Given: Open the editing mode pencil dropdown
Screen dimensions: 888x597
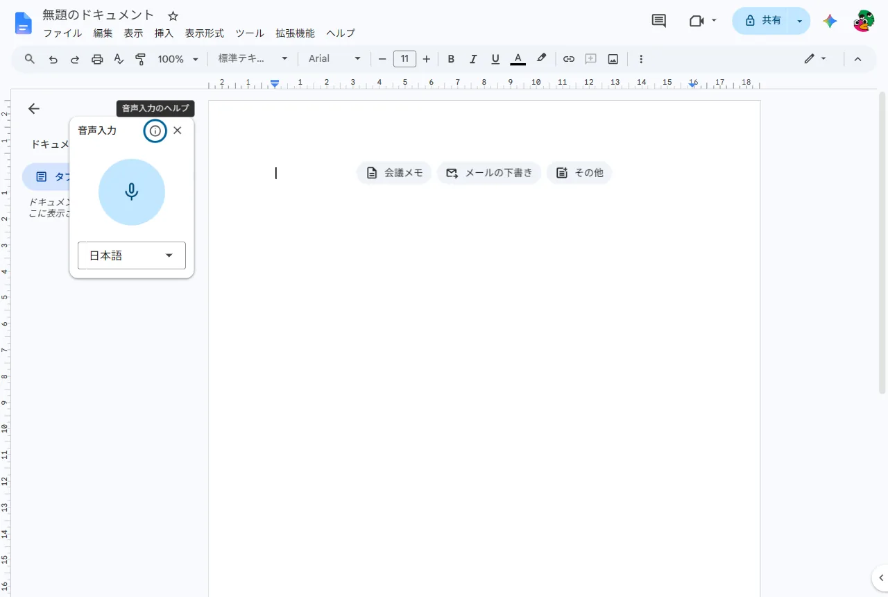Looking at the screenshot, I should point(815,59).
